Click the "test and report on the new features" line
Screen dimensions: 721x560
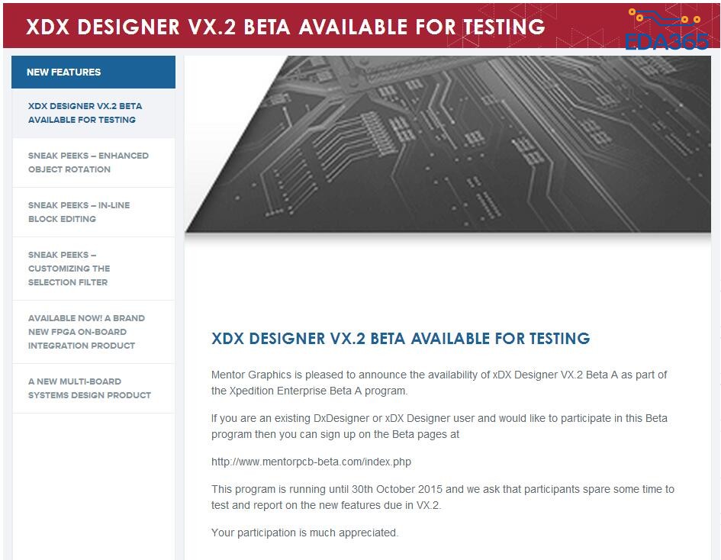point(326,505)
